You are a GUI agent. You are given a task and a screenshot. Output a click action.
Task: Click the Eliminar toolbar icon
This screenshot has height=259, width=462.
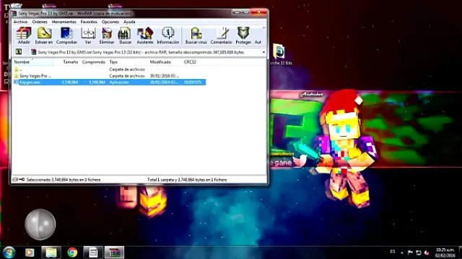click(x=107, y=35)
